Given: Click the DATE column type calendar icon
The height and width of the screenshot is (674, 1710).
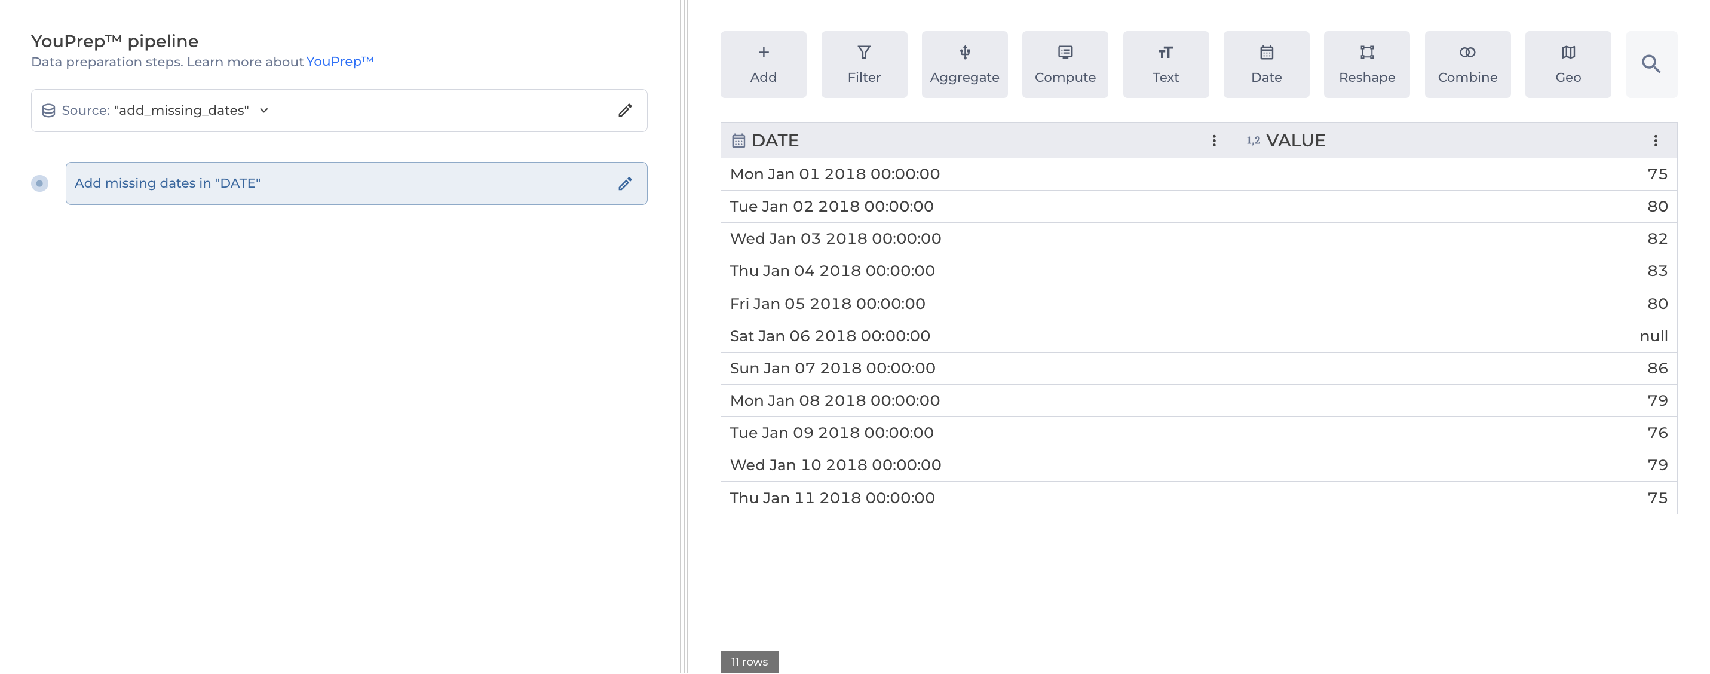Looking at the screenshot, I should 738,141.
